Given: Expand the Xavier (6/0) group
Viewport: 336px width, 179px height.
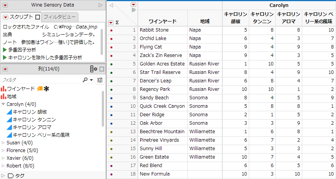Looking at the screenshot, I should point(3,158).
